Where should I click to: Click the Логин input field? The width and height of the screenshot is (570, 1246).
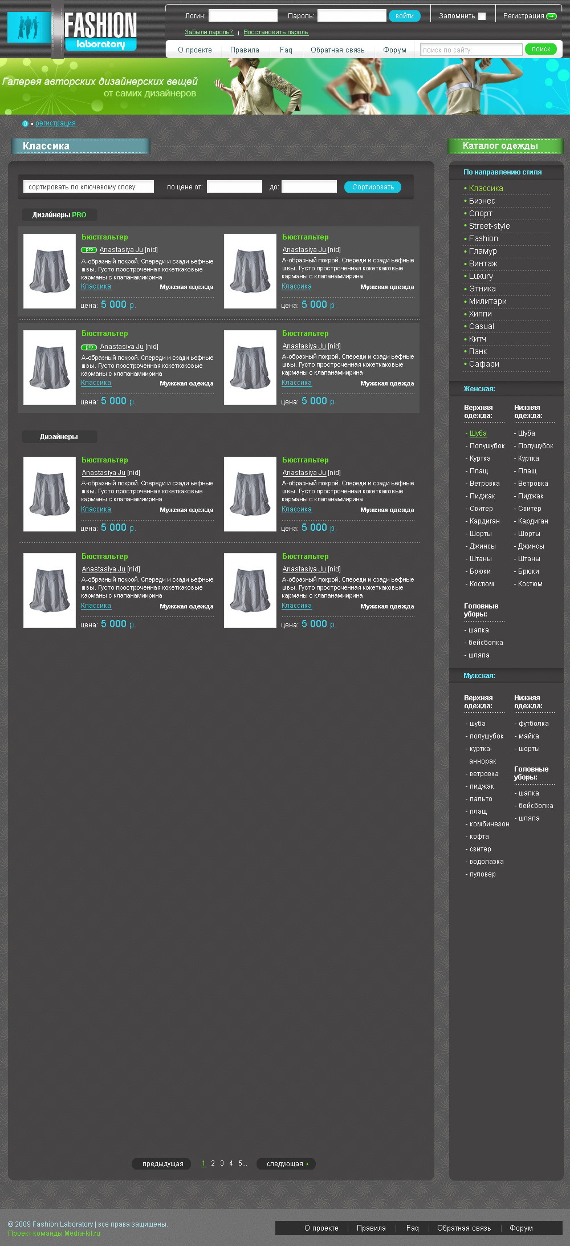[x=243, y=15]
